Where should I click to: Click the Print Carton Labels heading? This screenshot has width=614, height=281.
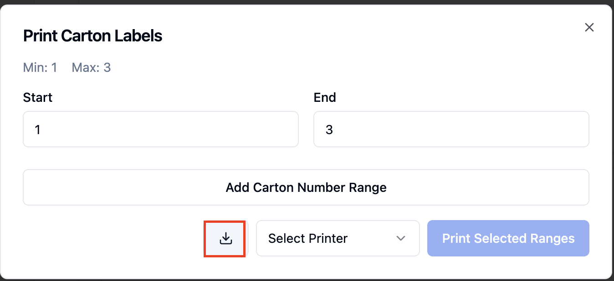tap(93, 35)
